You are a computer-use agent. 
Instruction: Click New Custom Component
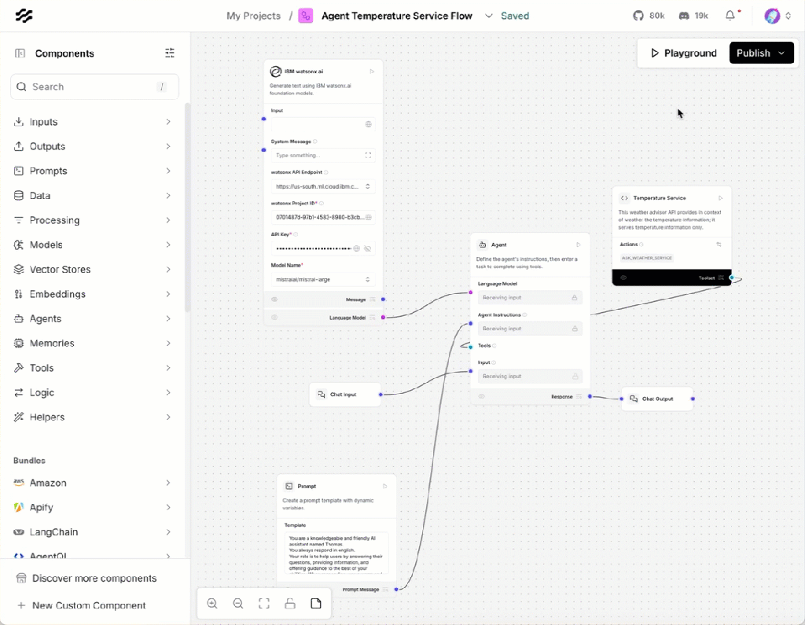[x=88, y=605]
